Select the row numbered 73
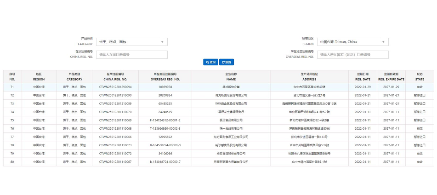 pyautogui.click(x=12, y=103)
